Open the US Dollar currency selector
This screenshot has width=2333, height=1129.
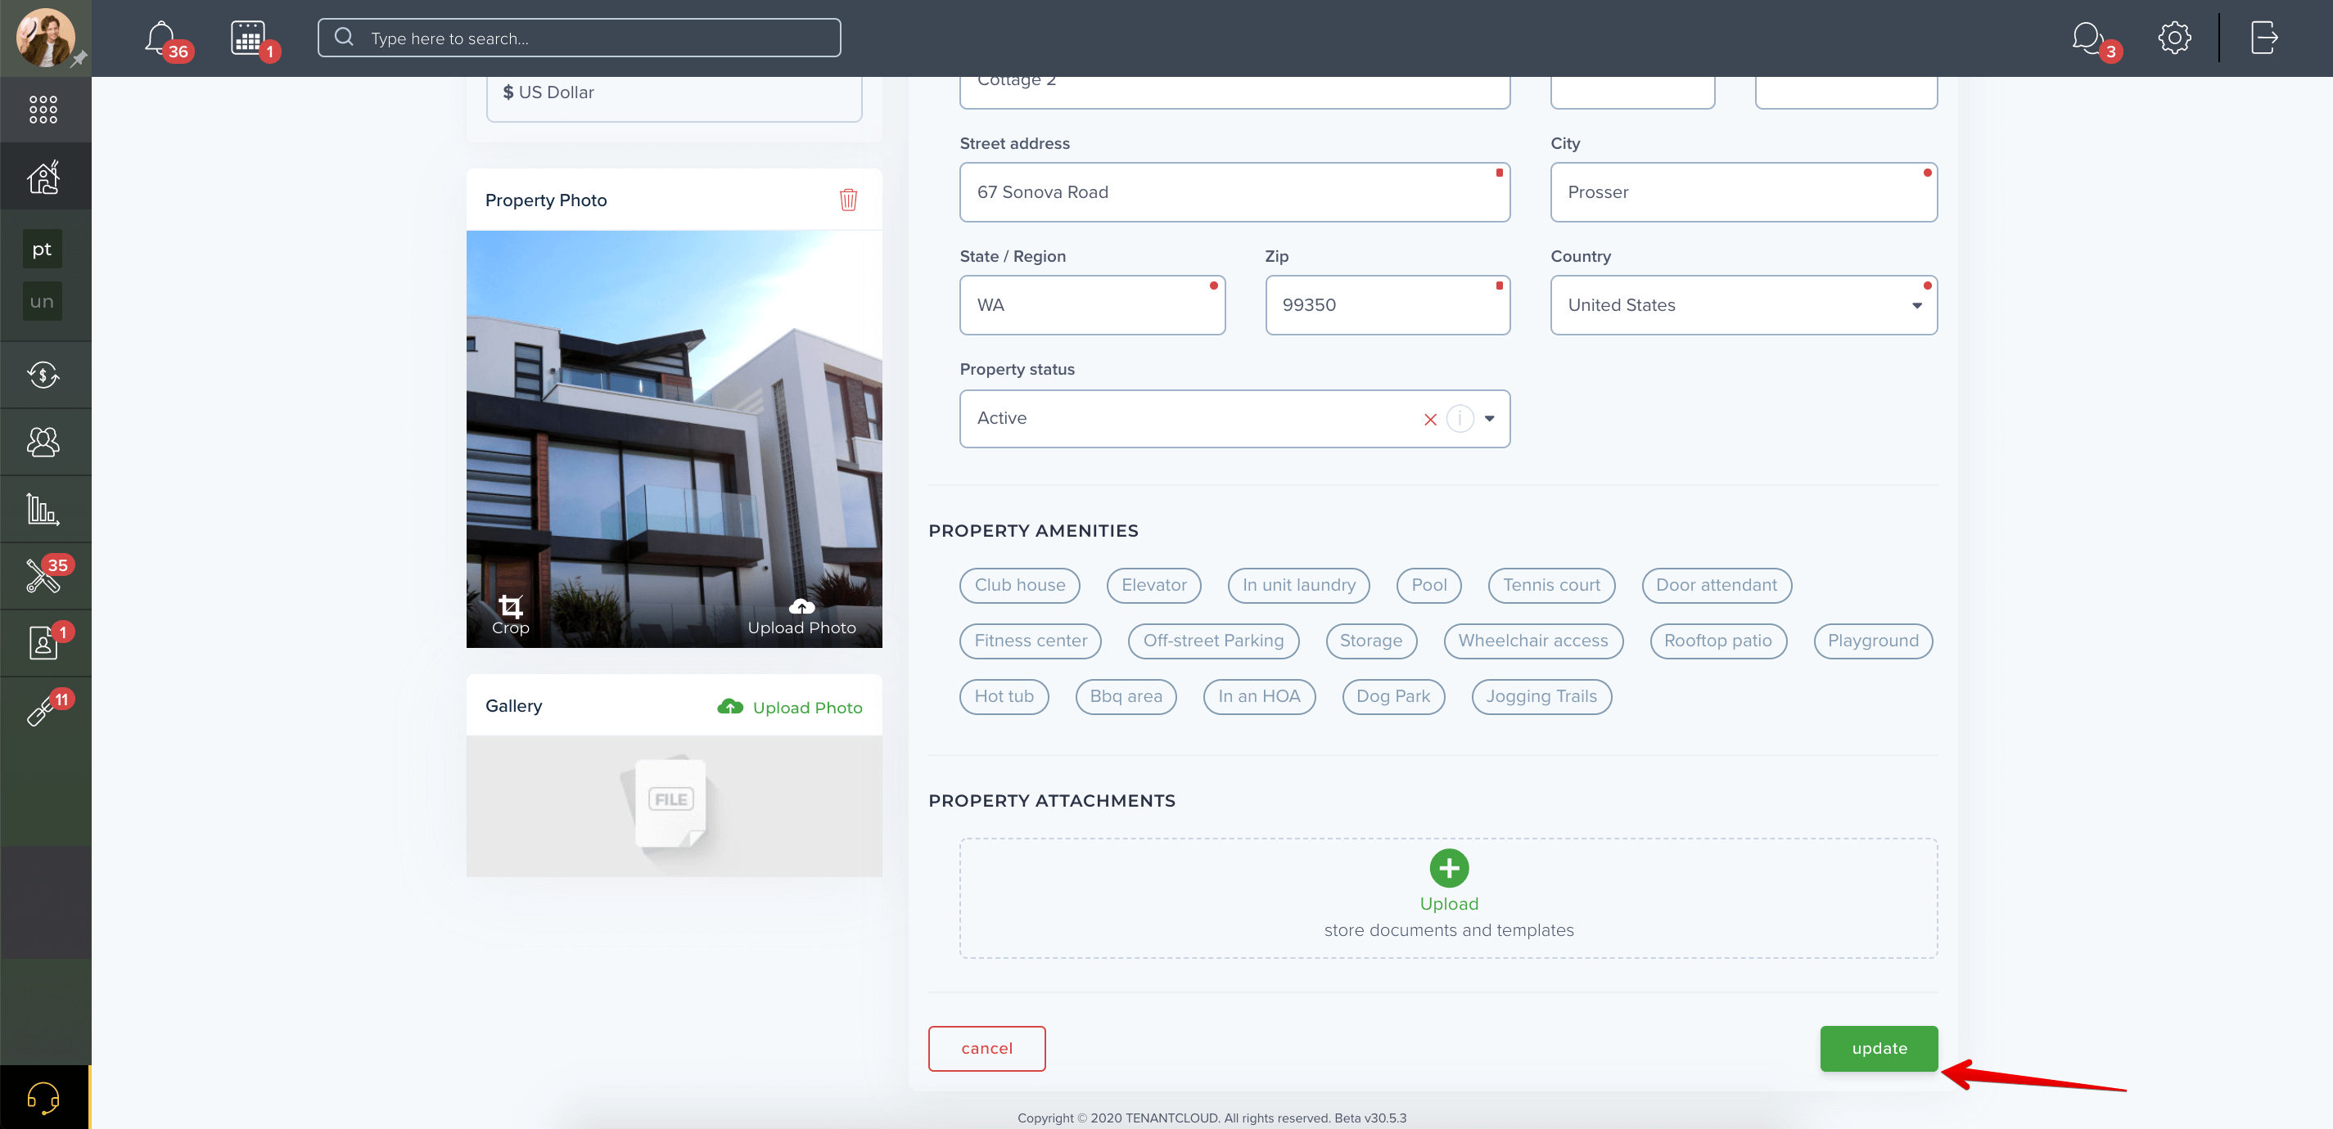pos(674,95)
